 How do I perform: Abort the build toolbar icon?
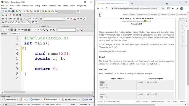pos(56,11)
